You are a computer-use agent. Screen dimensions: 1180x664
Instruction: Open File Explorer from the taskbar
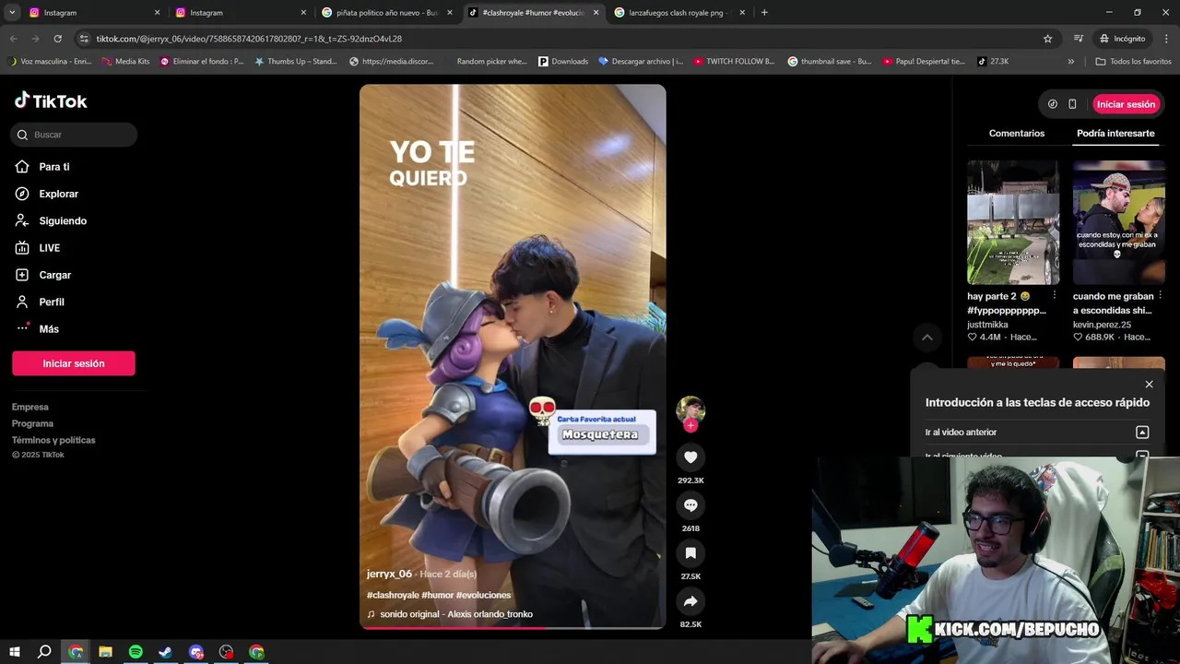click(105, 652)
